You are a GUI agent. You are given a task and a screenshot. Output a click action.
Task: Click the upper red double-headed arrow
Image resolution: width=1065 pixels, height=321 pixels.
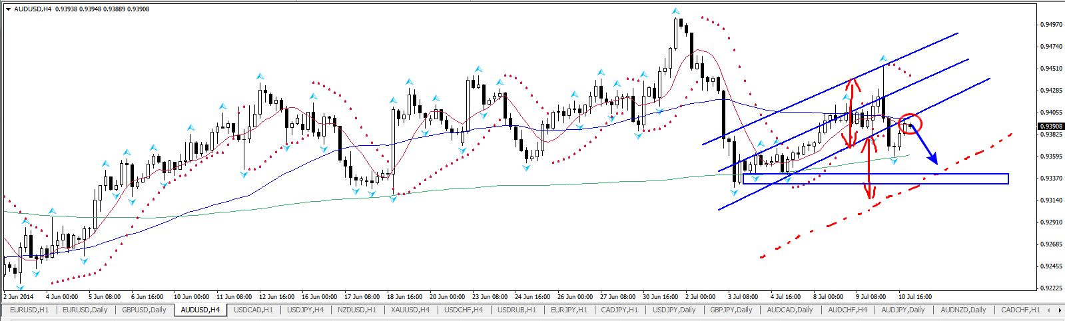tap(850, 113)
